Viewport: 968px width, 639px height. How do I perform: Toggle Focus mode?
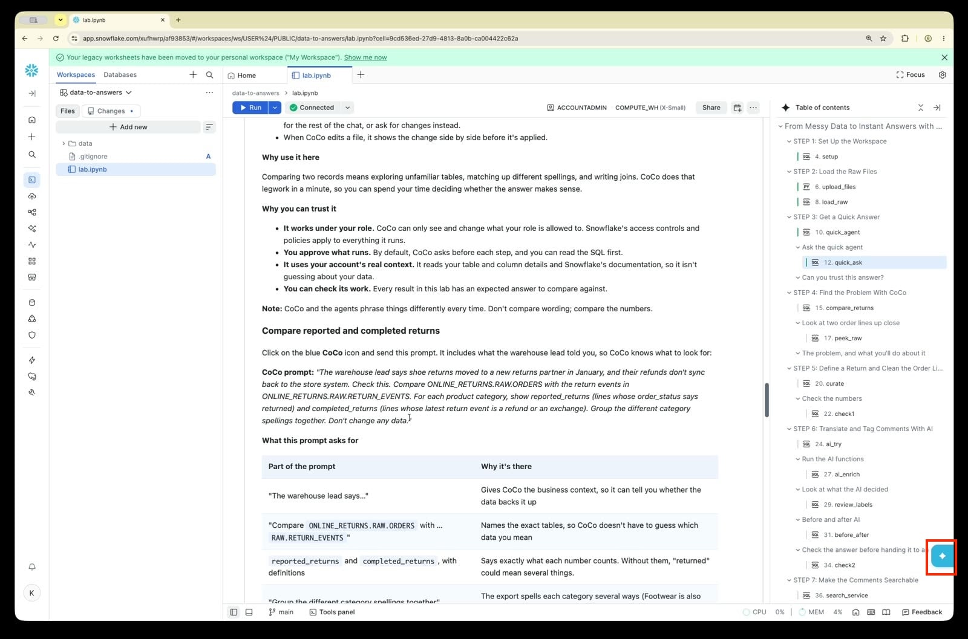911,75
